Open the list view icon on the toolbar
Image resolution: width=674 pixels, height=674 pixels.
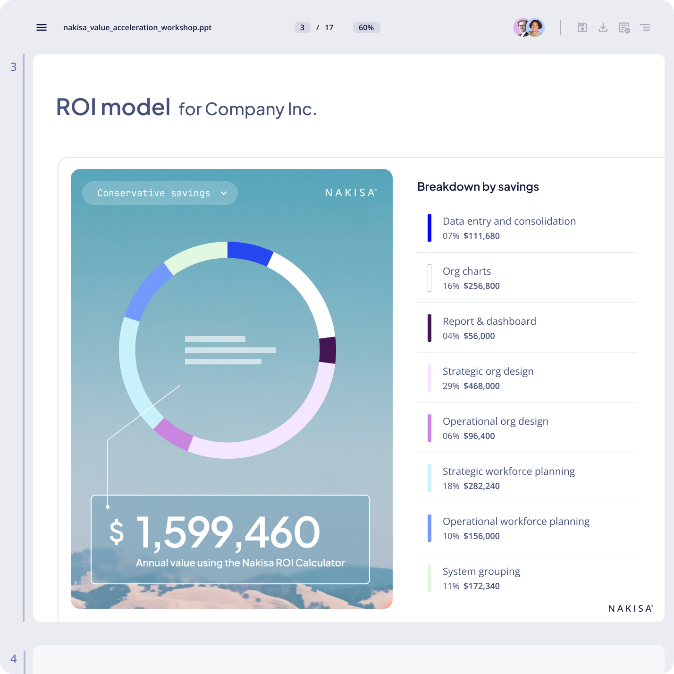tap(645, 27)
